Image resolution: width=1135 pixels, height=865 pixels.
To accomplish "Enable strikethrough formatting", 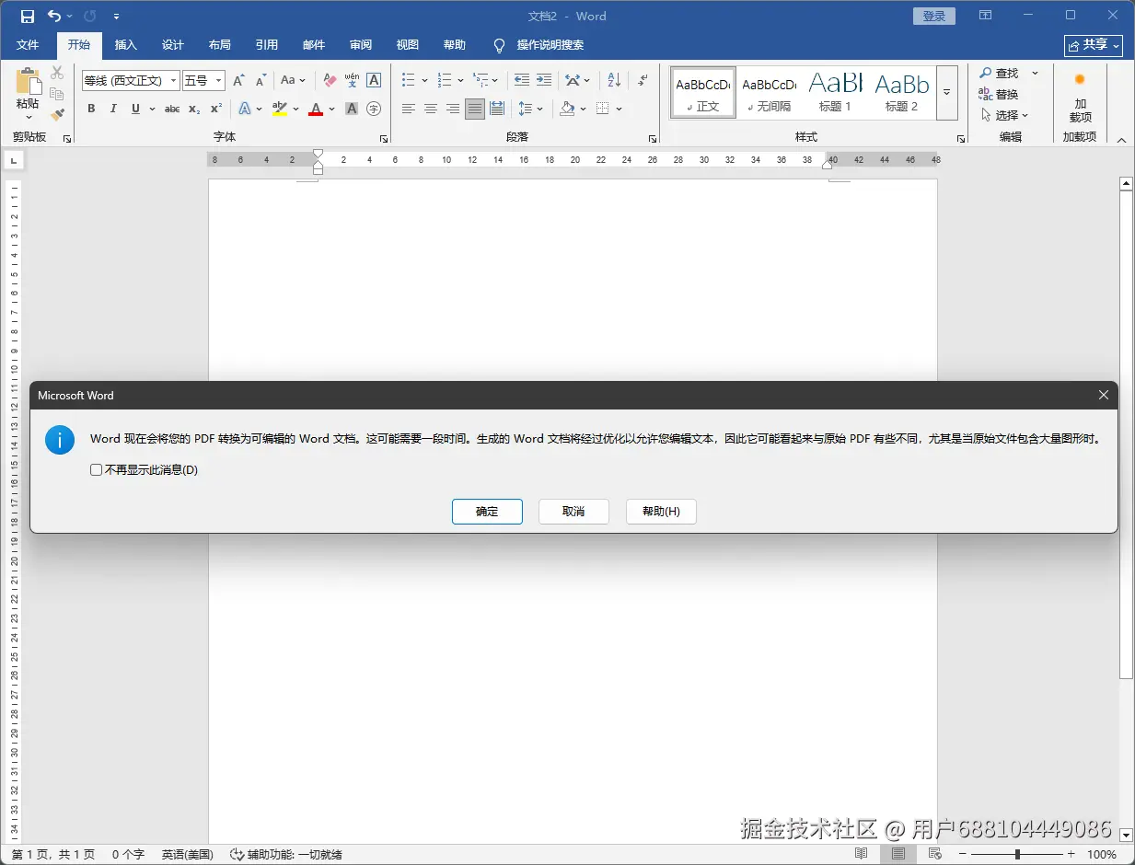I will [170, 109].
